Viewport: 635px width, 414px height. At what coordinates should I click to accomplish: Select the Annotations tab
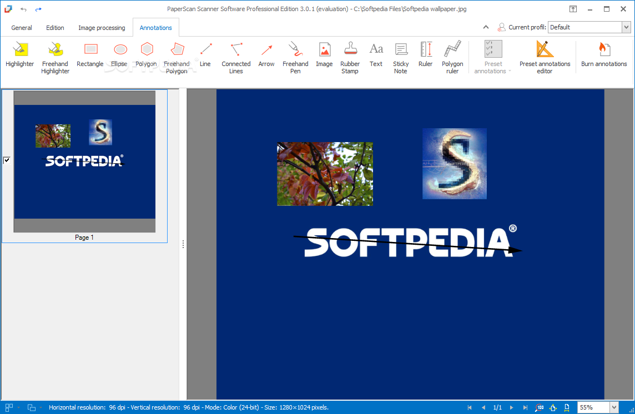click(156, 28)
